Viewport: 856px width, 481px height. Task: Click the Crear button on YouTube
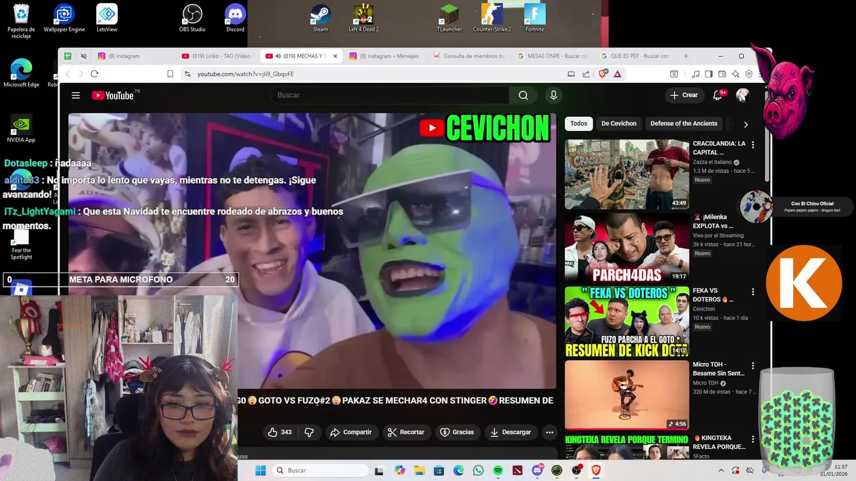(x=684, y=96)
